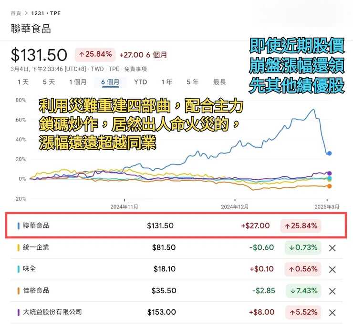The height and width of the screenshot is (327, 353).
Task: Click the 2024年11月 axis label
Action: 125,207
